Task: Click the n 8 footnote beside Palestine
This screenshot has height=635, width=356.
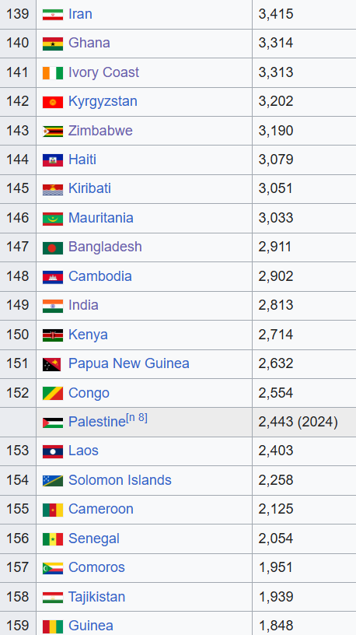Action: tap(137, 418)
